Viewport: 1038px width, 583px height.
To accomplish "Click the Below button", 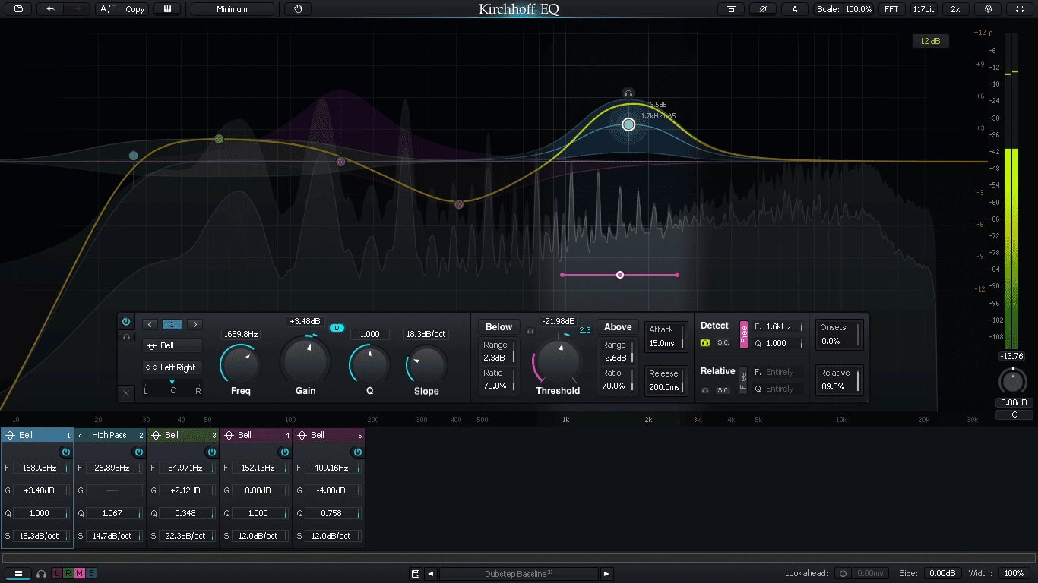I will (x=499, y=327).
